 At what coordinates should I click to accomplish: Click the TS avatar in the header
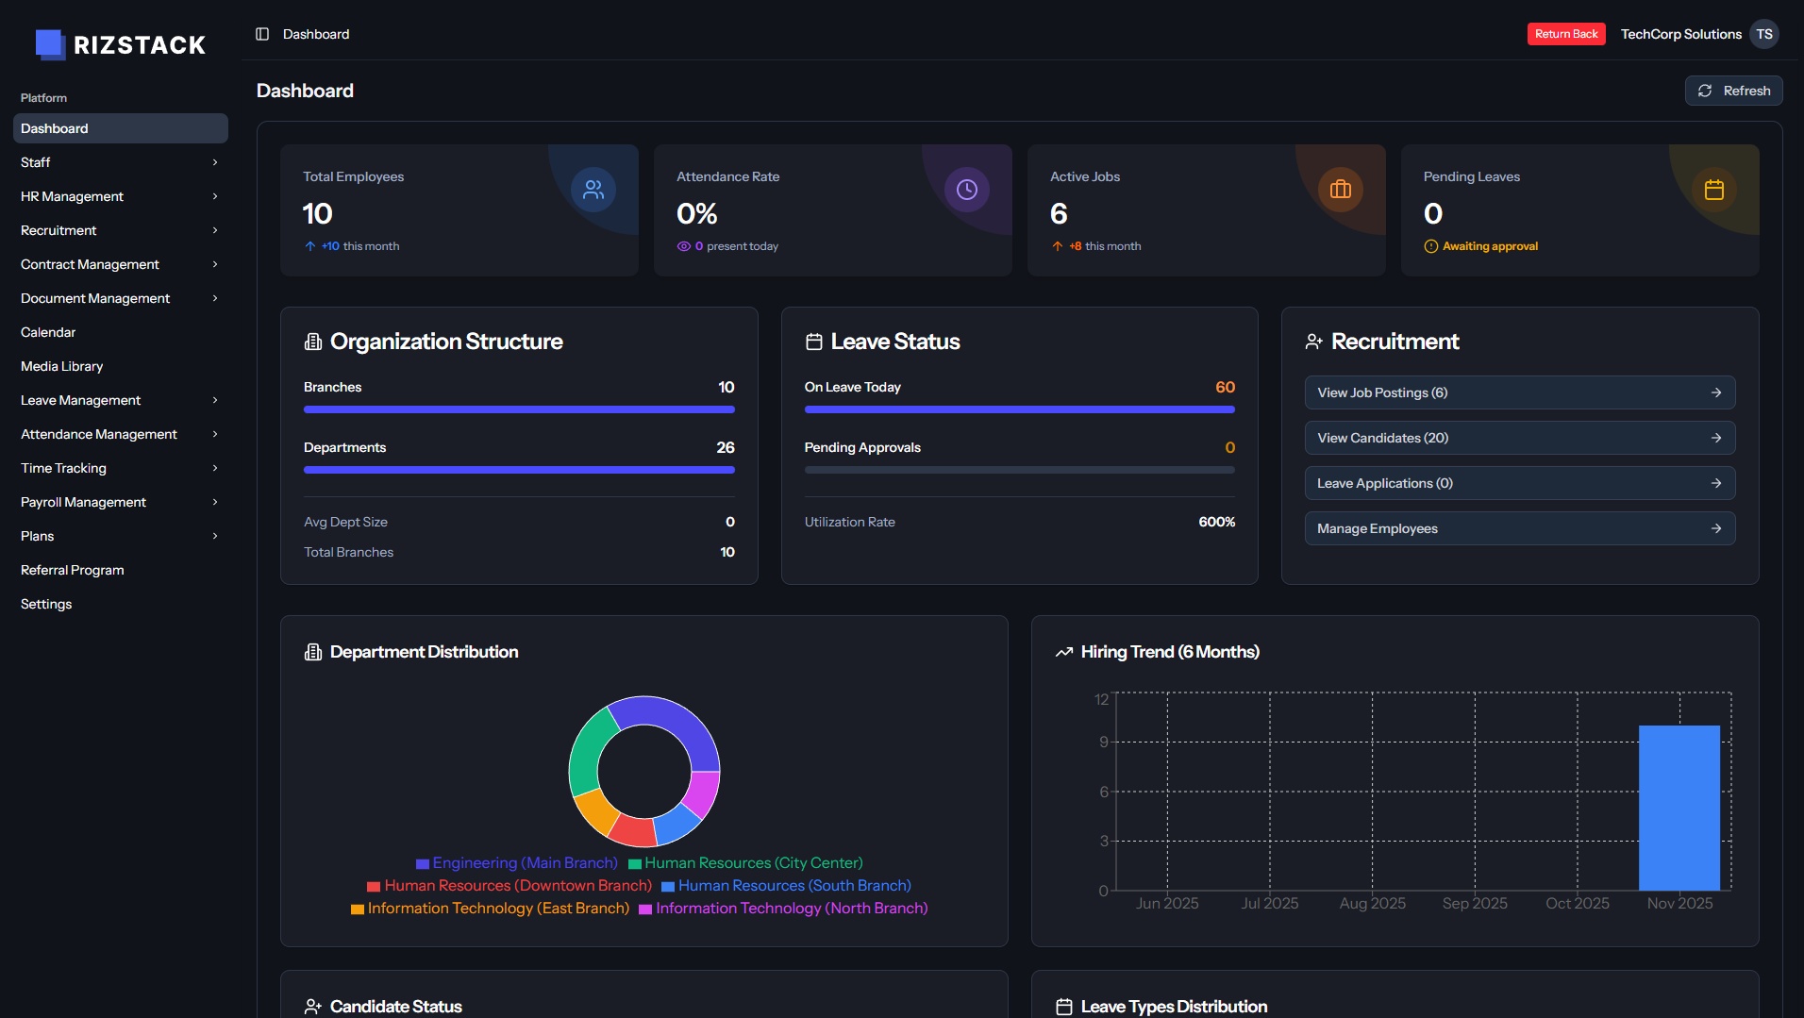pos(1764,34)
